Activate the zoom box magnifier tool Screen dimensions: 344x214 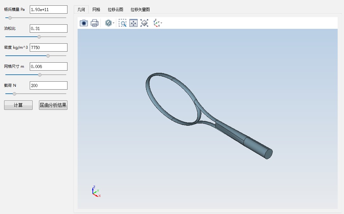click(x=122, y=23)
